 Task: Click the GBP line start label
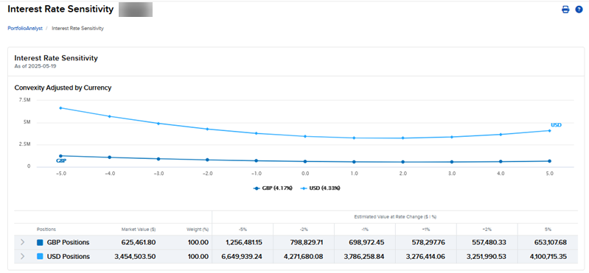[61, 160]
